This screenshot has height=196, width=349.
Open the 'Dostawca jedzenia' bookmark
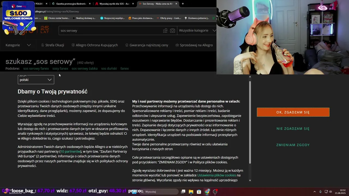[x=197, y=18]
